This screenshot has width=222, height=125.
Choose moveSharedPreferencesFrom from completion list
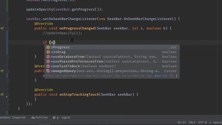coord(112,61)
